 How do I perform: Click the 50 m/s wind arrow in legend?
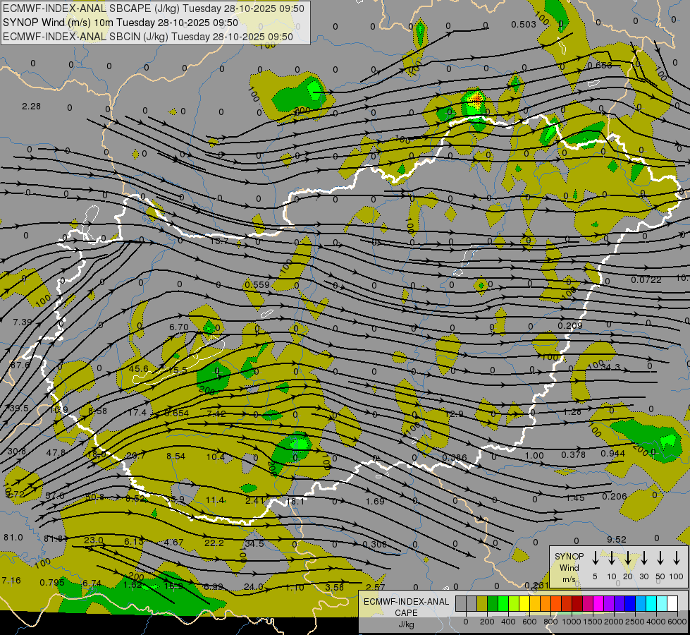coord(660,558)
